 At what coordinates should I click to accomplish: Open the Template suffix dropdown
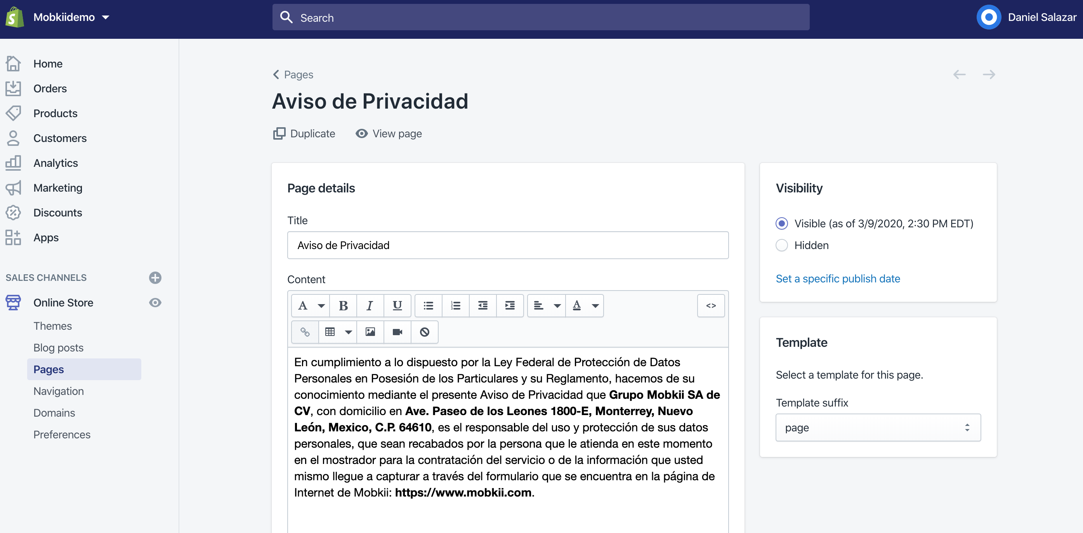[878, 427]
